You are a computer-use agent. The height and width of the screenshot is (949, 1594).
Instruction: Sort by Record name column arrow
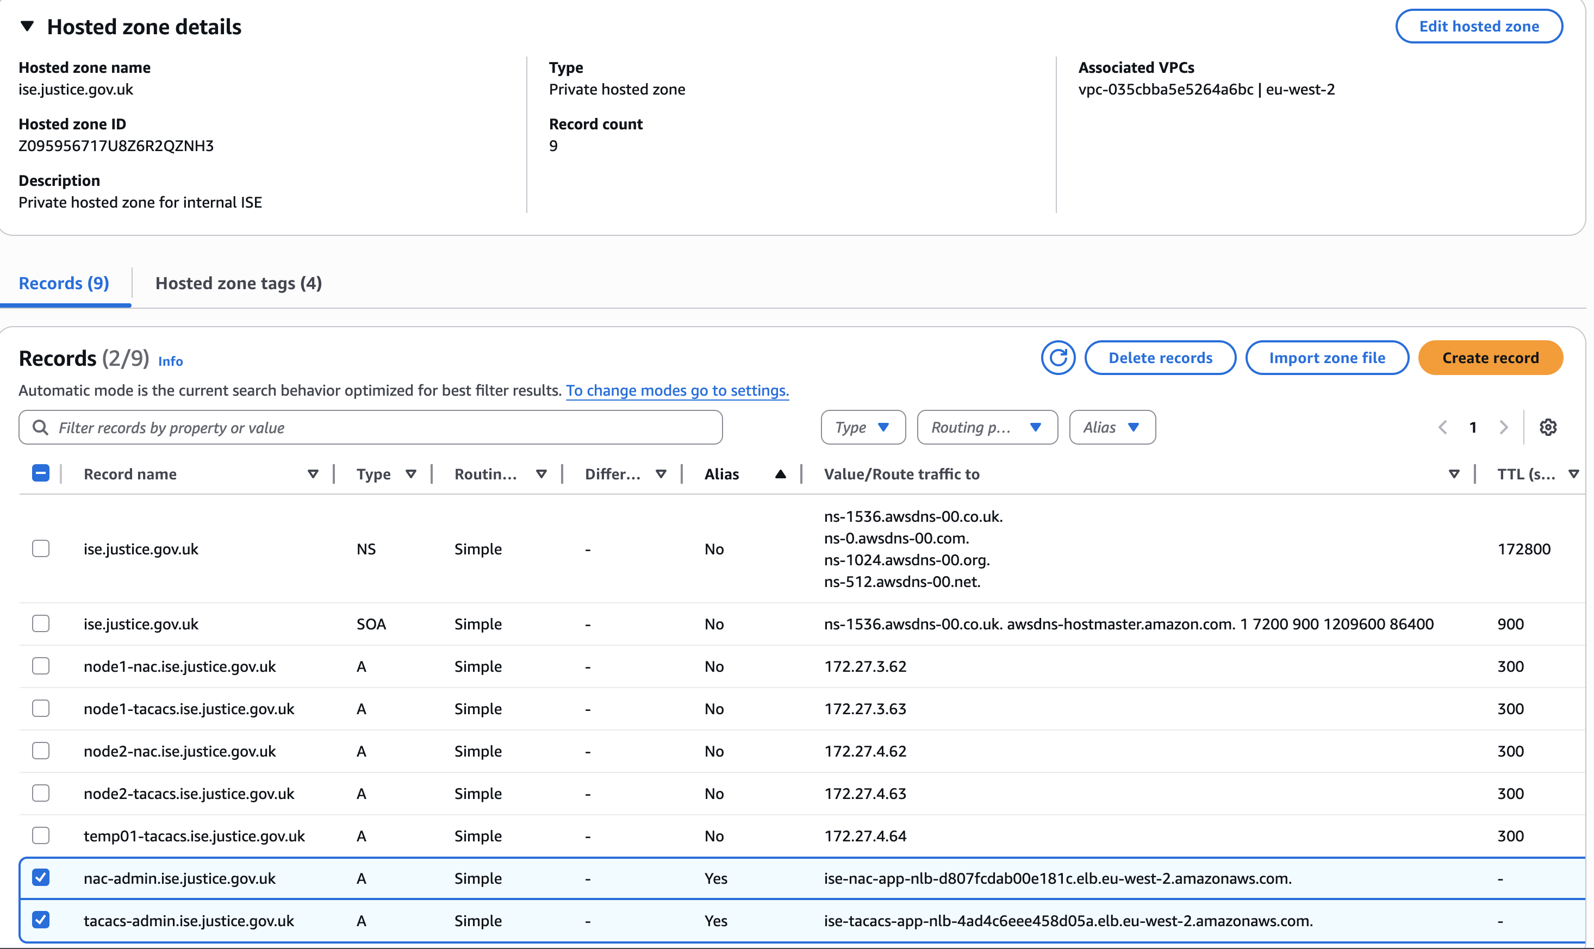click(x=313, y=474)
